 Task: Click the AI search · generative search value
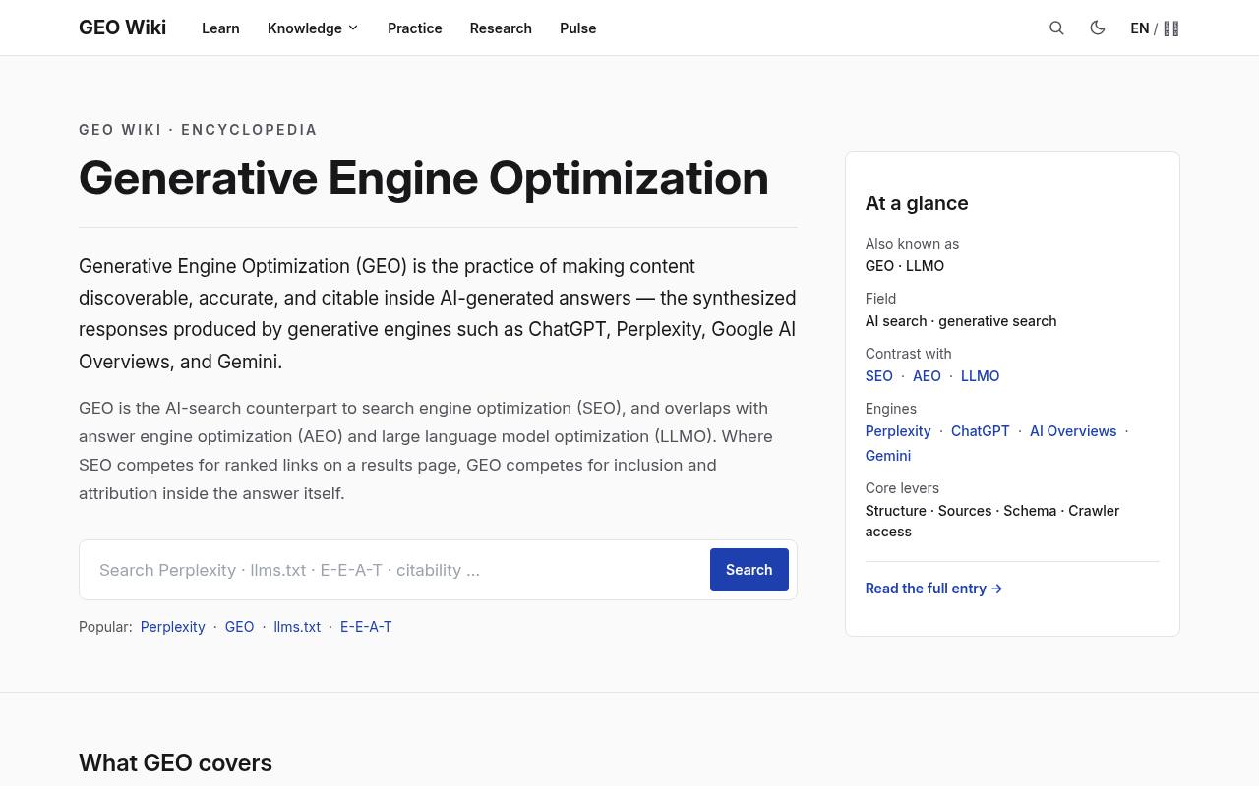point(961,321)
